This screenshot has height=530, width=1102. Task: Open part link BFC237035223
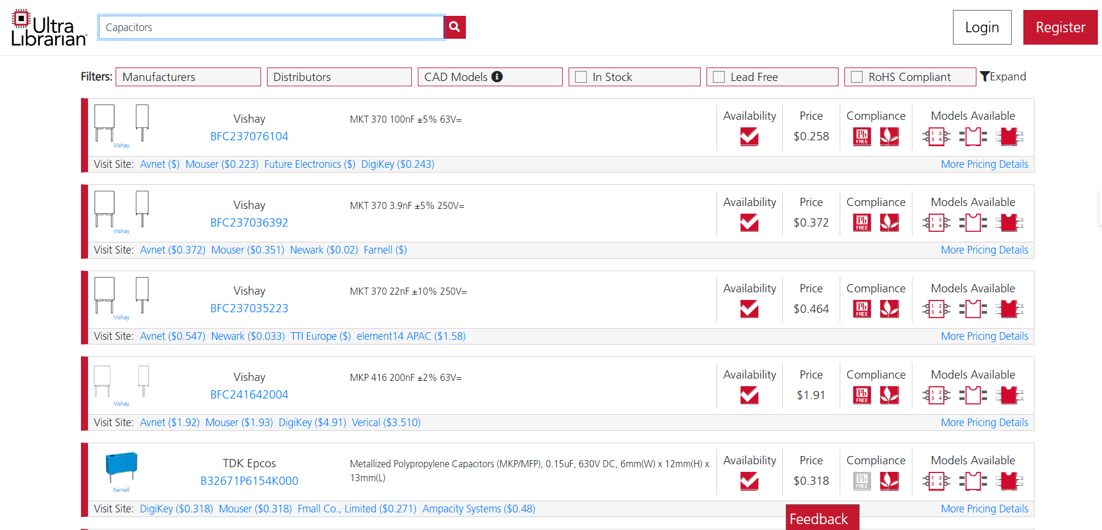[249, 308]
